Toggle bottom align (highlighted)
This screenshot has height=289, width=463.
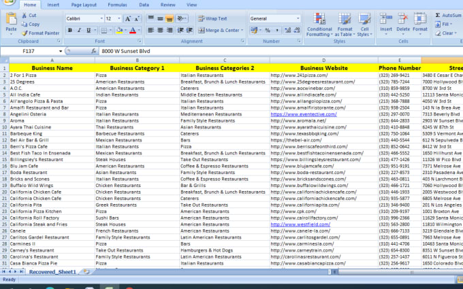click(x=169, y=18)
